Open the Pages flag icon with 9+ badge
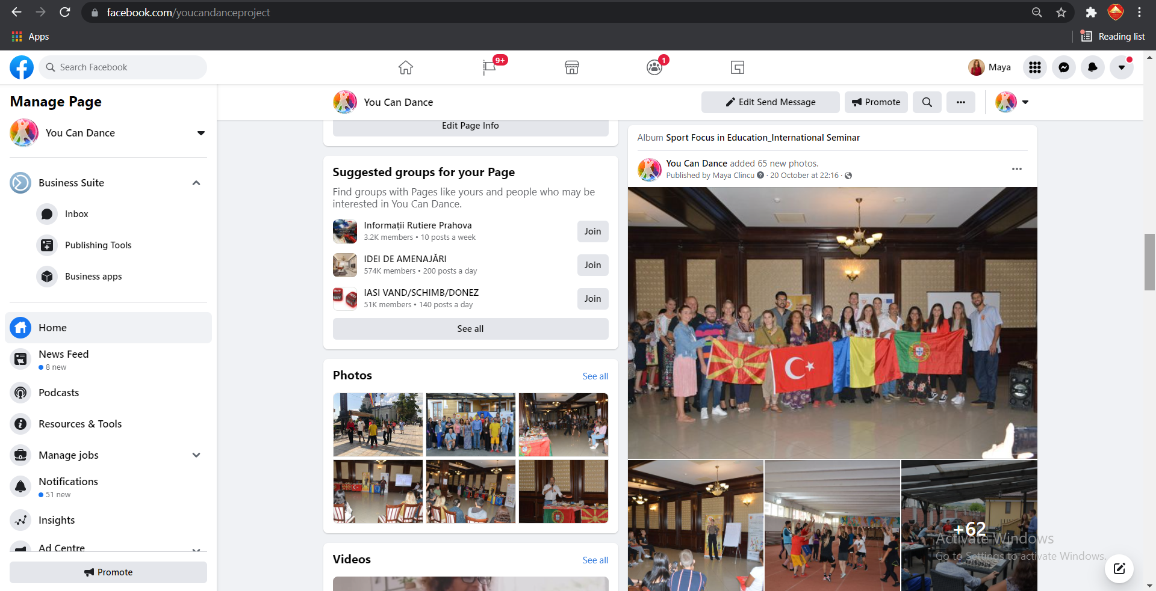Image resolution: width=1156 pixels, height=591 pixels. pyautogui.click(x=489, y=67)
